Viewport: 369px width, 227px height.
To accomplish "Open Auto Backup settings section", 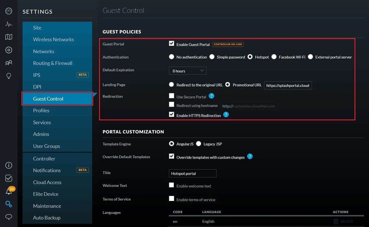I will [47, 218].
